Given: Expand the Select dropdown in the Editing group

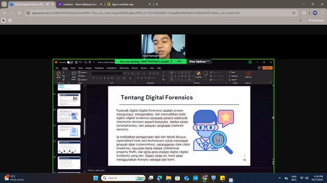Looking at the screenshot, I should (x=233, y=80).
